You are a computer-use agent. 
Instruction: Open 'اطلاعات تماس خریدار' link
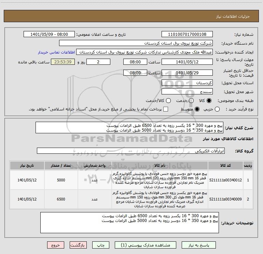pos(56,52)
